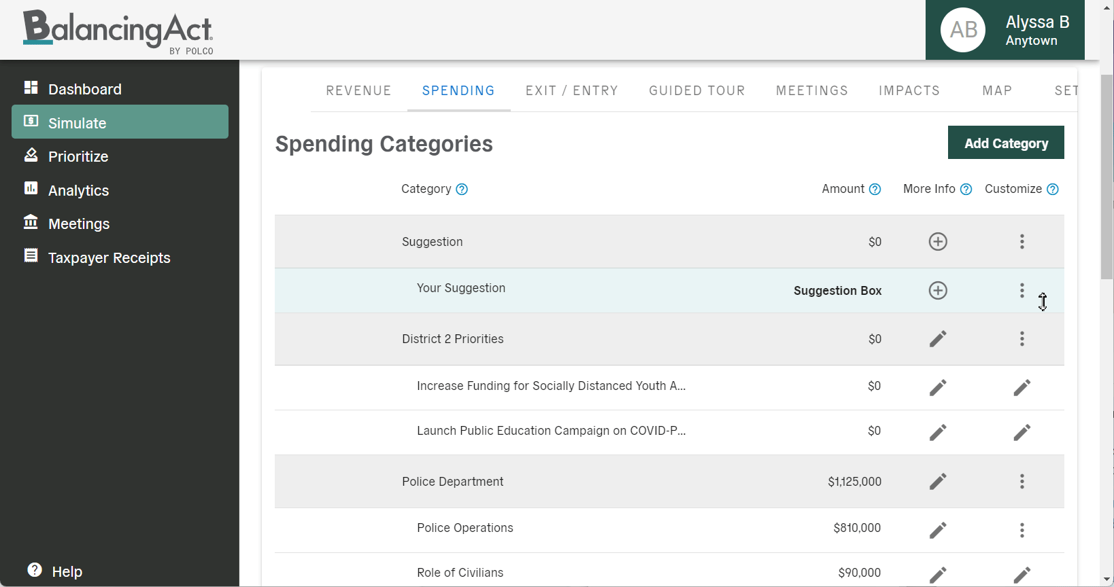
Task: Edit more info for District 2 Priorities
Action: 938,338
